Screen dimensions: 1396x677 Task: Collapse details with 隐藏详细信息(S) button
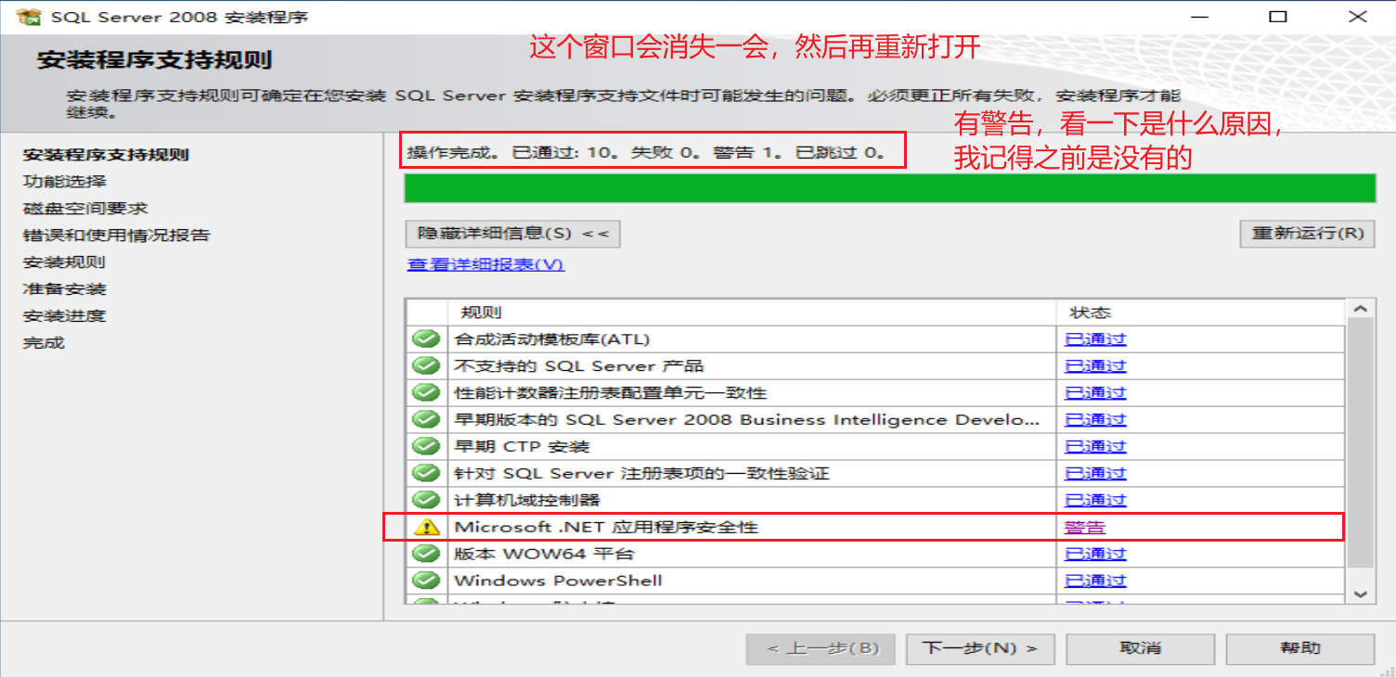[511, 234]
